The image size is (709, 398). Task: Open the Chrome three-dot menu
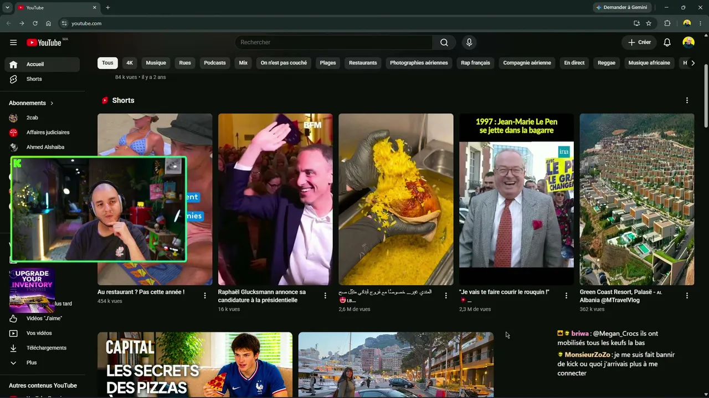click(701, 23)
